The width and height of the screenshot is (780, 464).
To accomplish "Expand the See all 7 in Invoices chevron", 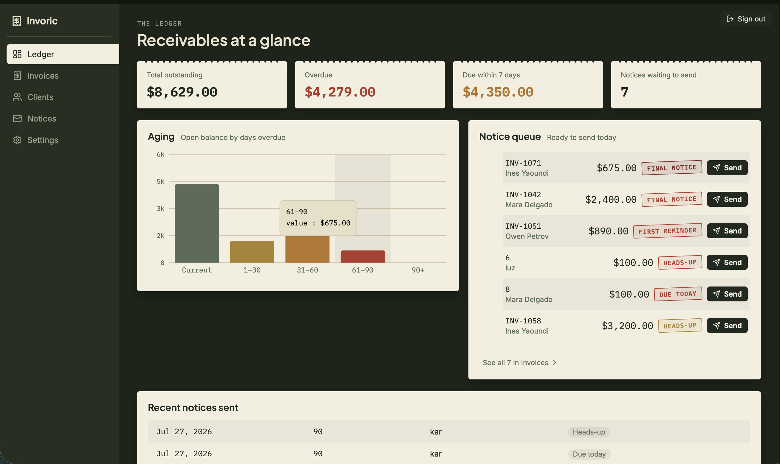I will pyautogui.click(x=554, y=363).
